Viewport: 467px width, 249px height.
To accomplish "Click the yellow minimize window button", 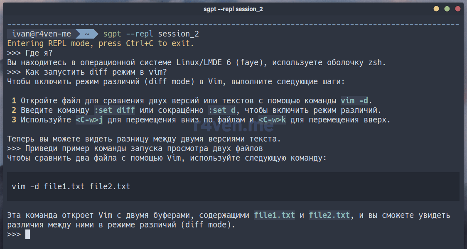I will [x=436, y=9].
